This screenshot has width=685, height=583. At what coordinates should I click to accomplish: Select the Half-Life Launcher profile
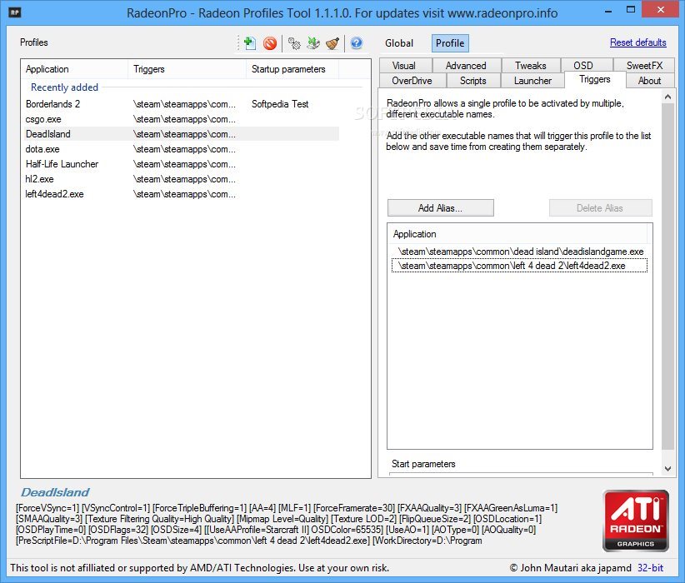click(x=62, y=164)
